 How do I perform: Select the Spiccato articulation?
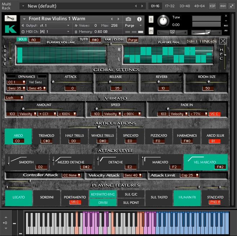(130, 136)
